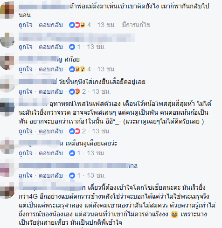Click like icon under comment ending in 'na'
This screenshot has height=228, width=222.
tap(72, 175)
